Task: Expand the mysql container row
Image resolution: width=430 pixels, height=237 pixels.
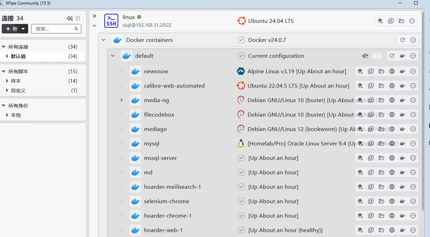Action: (x=121, y=143)
